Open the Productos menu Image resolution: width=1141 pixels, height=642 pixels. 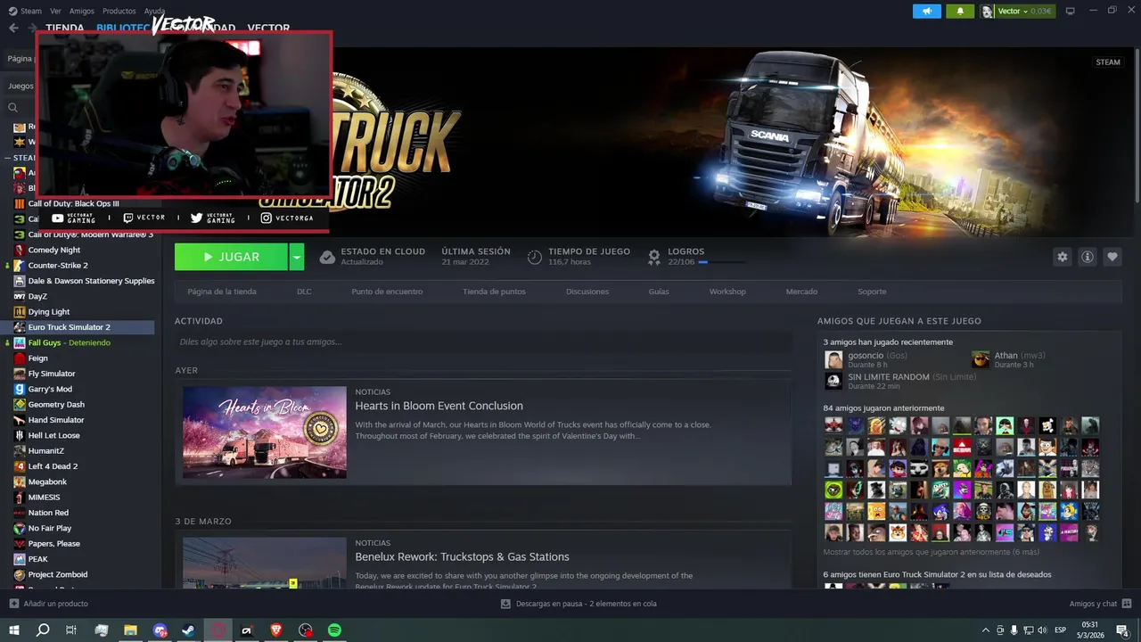[x=119, y=11]
